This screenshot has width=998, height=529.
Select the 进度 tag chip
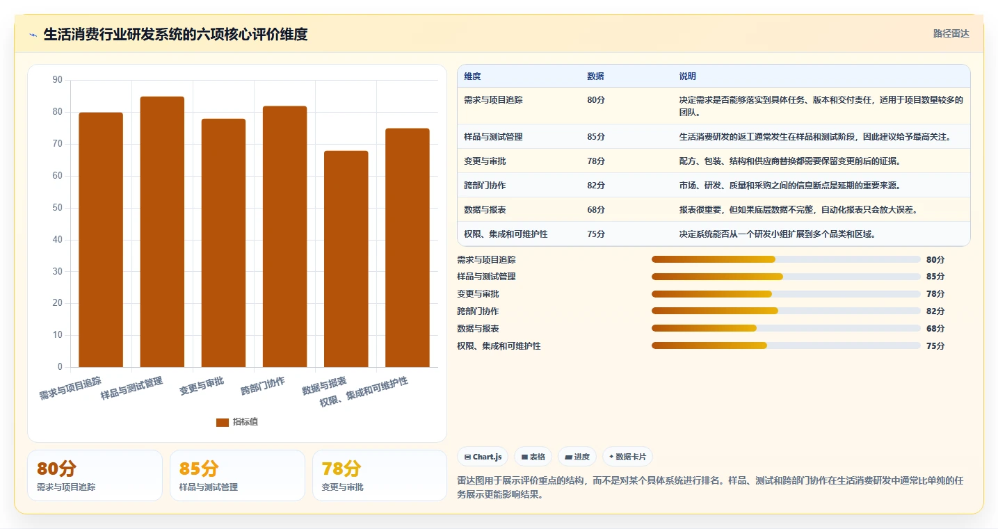coord(577,457)
